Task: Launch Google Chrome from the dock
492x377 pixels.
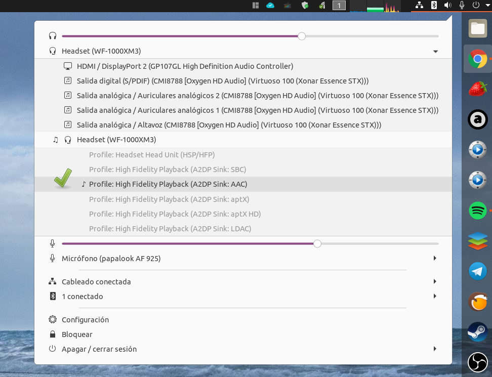Action: click(x=478, y=59)
